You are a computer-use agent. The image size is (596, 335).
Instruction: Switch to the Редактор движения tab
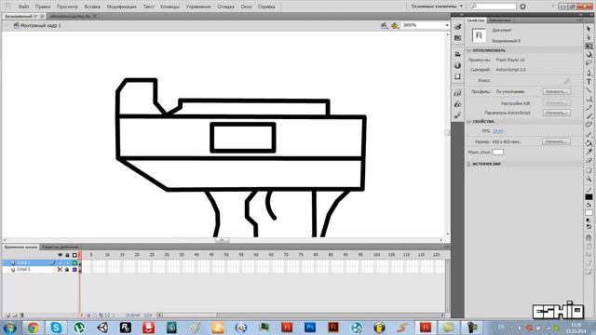pyautogui.click(x=60, y=248)
